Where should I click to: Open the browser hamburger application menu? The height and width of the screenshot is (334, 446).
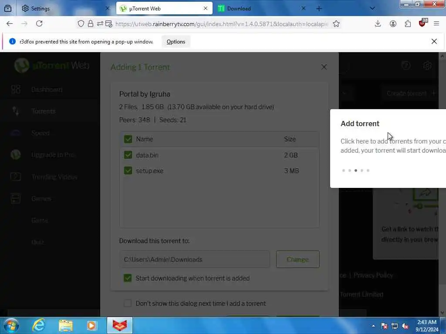(436, 24)
